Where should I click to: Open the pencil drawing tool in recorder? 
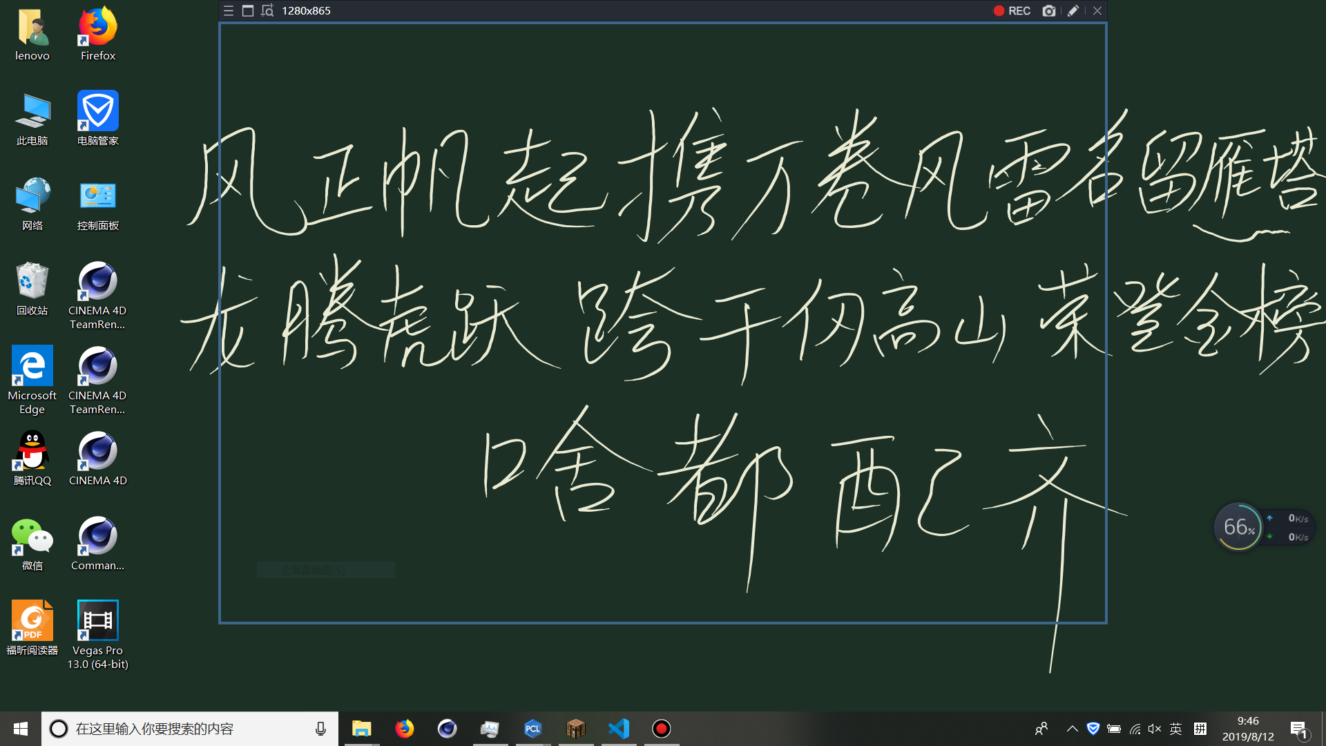tap(1073, 11)
